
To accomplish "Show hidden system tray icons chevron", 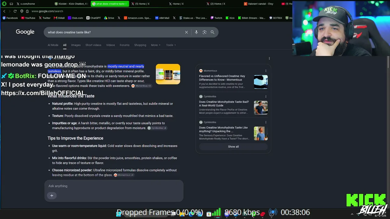I will (x=352, y=214).
